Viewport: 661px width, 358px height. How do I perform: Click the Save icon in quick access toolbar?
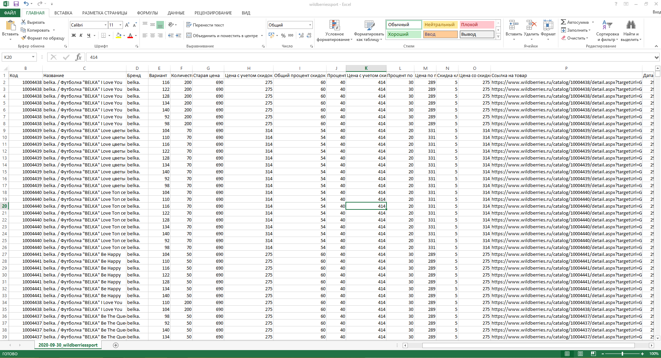tap(16, 4)
